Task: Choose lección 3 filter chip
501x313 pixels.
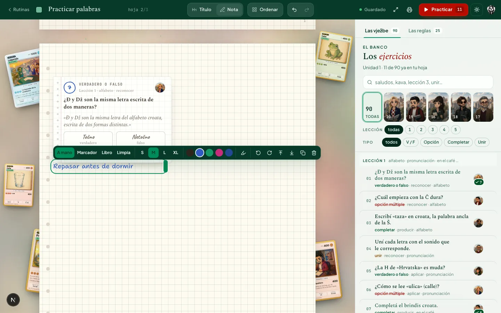Action: click(433, 130)
